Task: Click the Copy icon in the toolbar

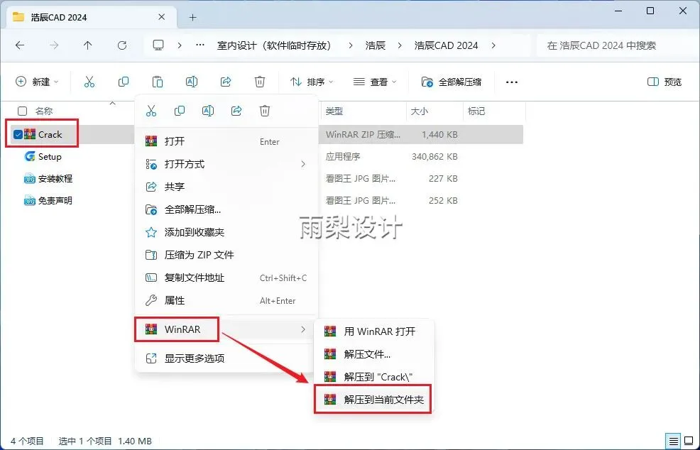Action: (124, 82)
